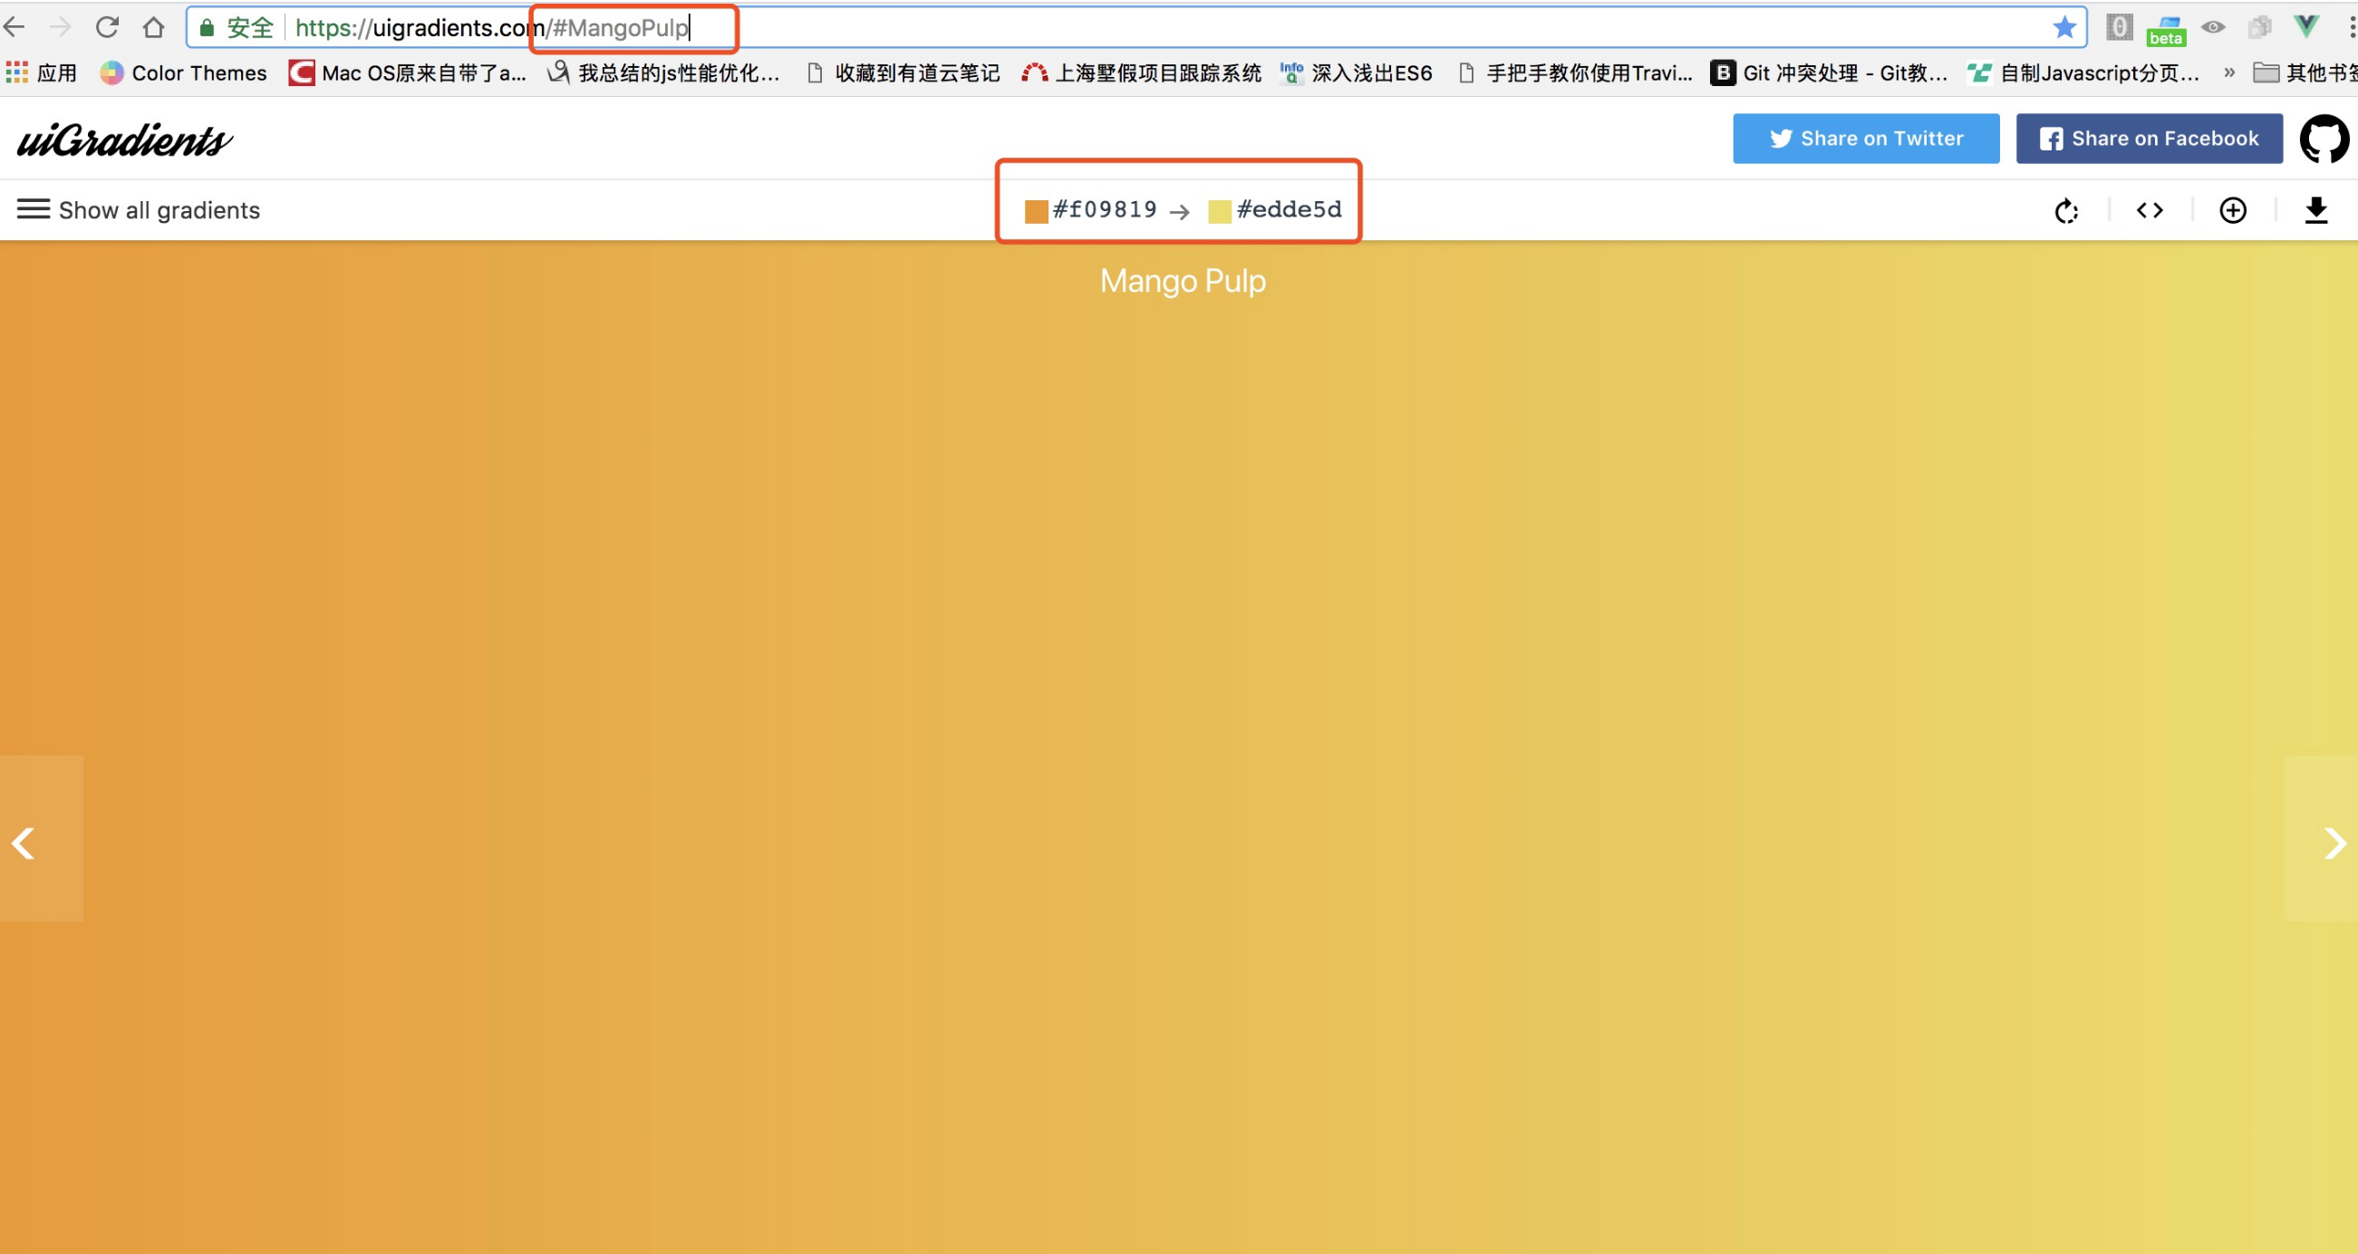Expand the hidden bookmarks overflow chevron

(x=2228, y=72)
